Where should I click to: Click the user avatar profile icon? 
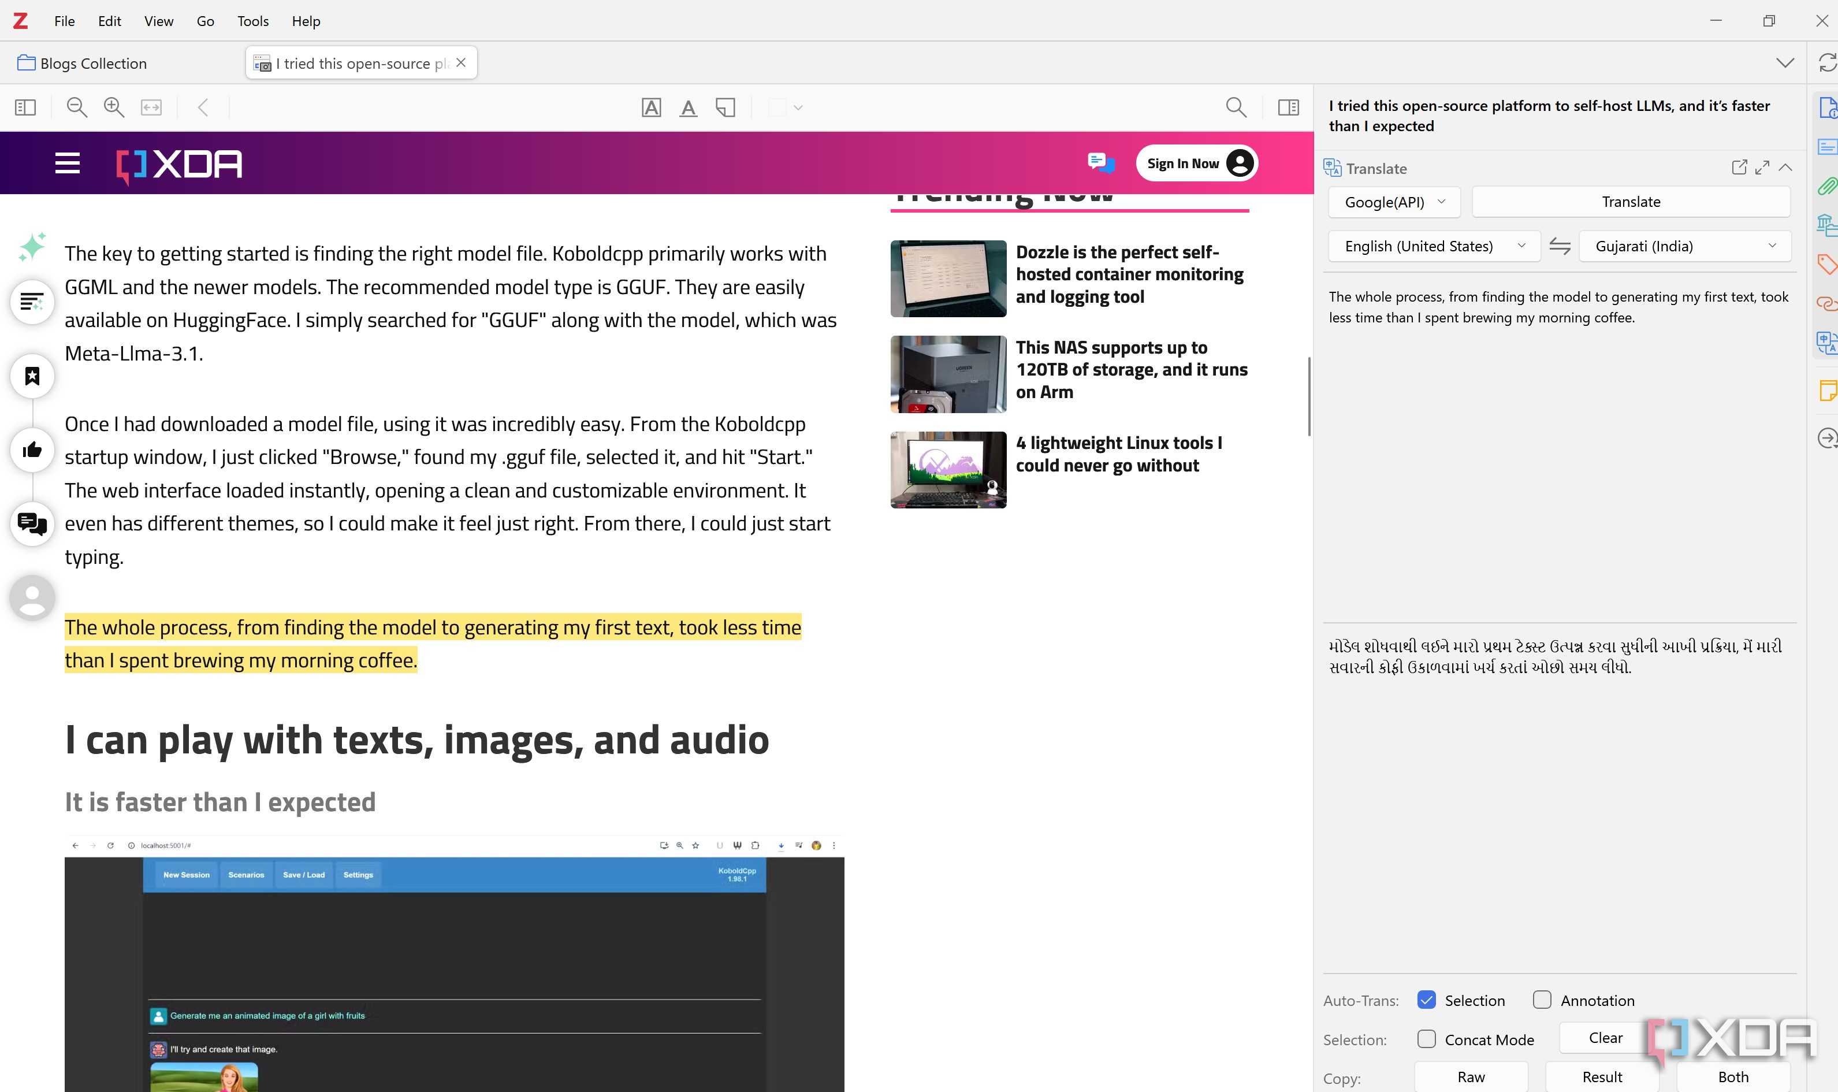[32, 597]
